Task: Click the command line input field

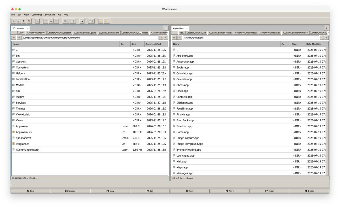Action: [x=170, y=184]
